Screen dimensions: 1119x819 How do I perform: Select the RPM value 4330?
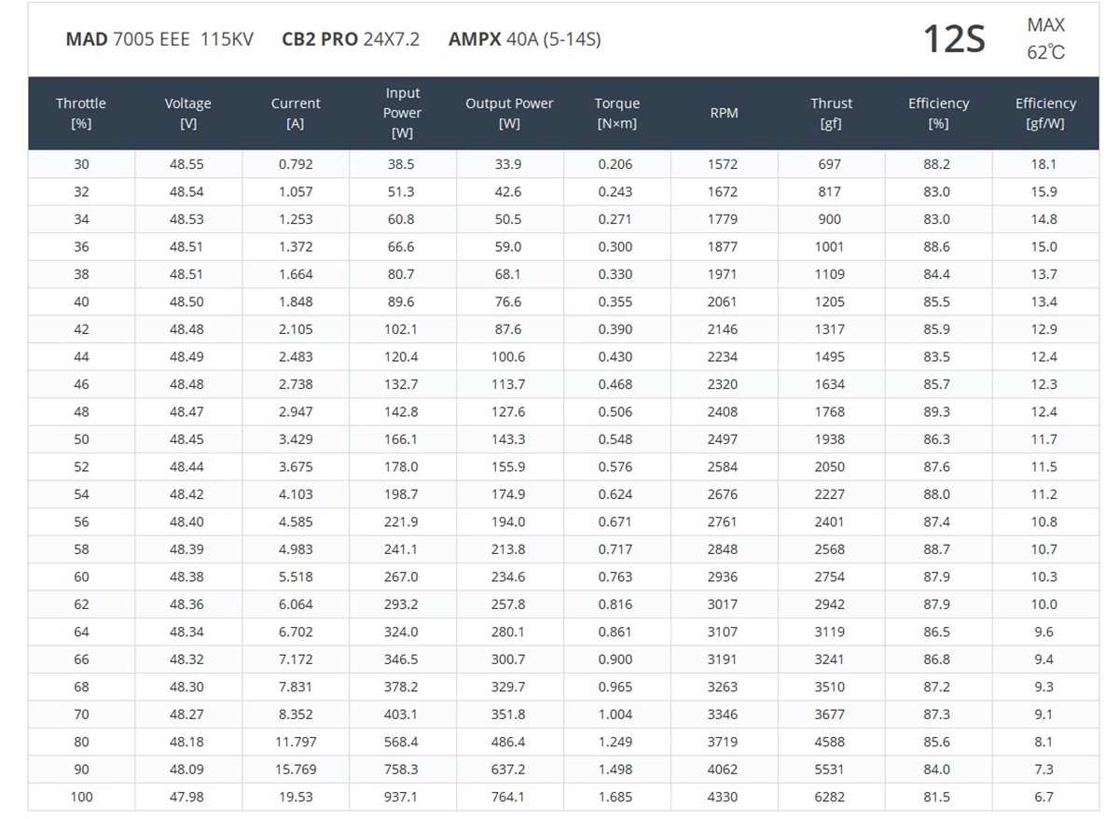723,797
